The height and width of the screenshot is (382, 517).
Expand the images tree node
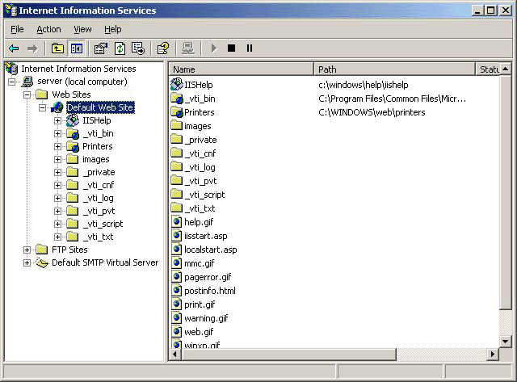tap(57, 160)
